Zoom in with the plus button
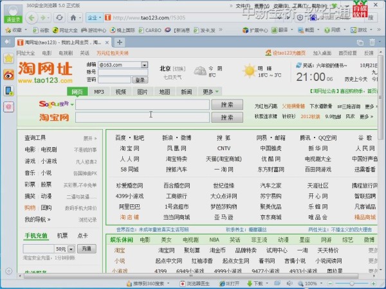Viewport: 386px width, 289px height. click(x=373, y=284)
